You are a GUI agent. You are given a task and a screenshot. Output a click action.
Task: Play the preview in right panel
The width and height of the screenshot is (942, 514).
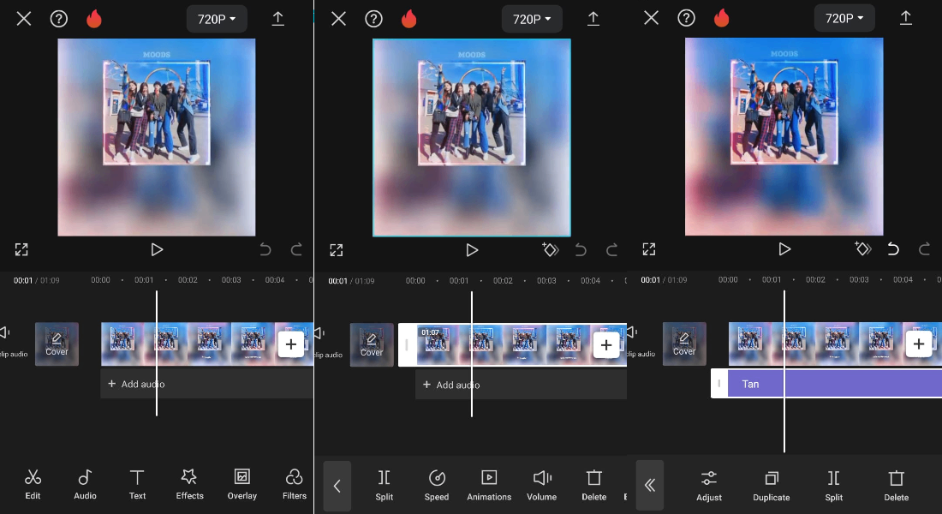coord(784,249)
